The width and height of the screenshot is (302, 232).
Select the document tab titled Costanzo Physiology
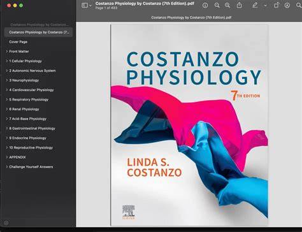click(191, 17)
